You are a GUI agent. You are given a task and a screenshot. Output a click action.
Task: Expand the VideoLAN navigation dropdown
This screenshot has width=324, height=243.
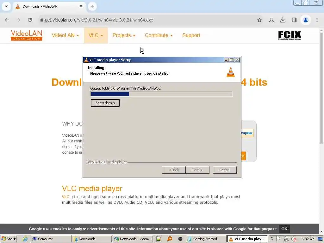(x=65, y=35)
